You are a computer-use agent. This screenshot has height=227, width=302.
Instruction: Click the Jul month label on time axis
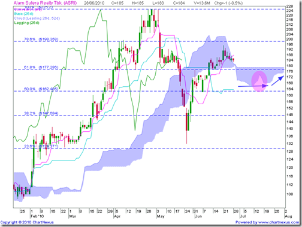coord(243,216)
